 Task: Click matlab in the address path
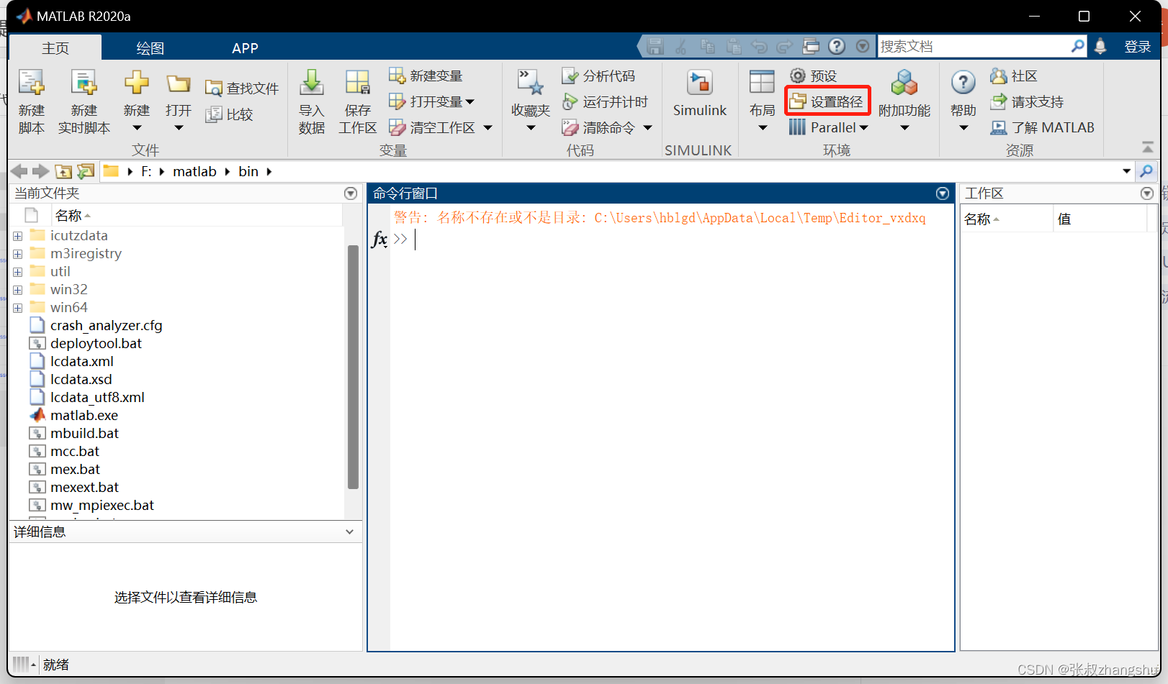pos(194,171)
